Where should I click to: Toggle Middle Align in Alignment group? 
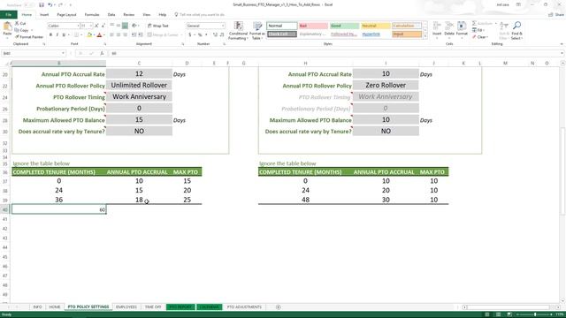[118, 26]
